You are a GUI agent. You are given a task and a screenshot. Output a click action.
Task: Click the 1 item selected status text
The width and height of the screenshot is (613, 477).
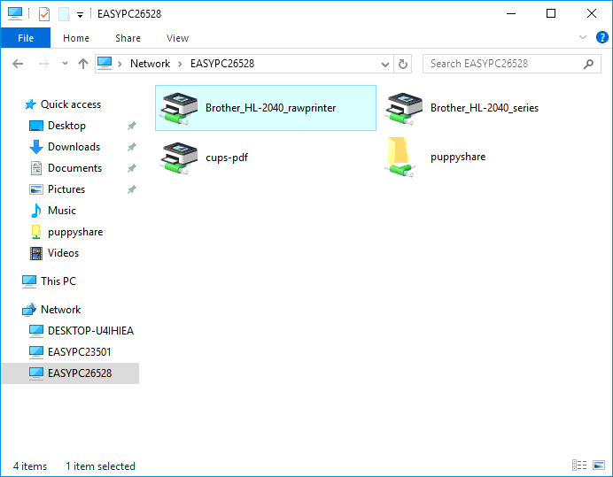click(x=100, y=466)
